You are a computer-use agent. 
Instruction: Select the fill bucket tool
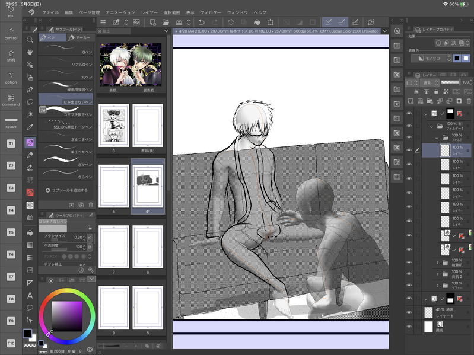tap(30, 233)
